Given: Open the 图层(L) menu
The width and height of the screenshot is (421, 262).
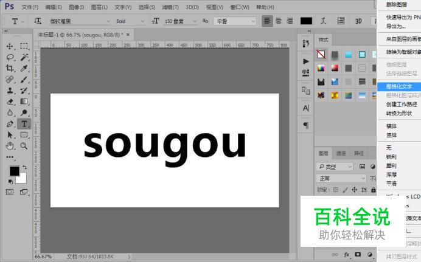Looking at the screenshot, I should point(99,7).
